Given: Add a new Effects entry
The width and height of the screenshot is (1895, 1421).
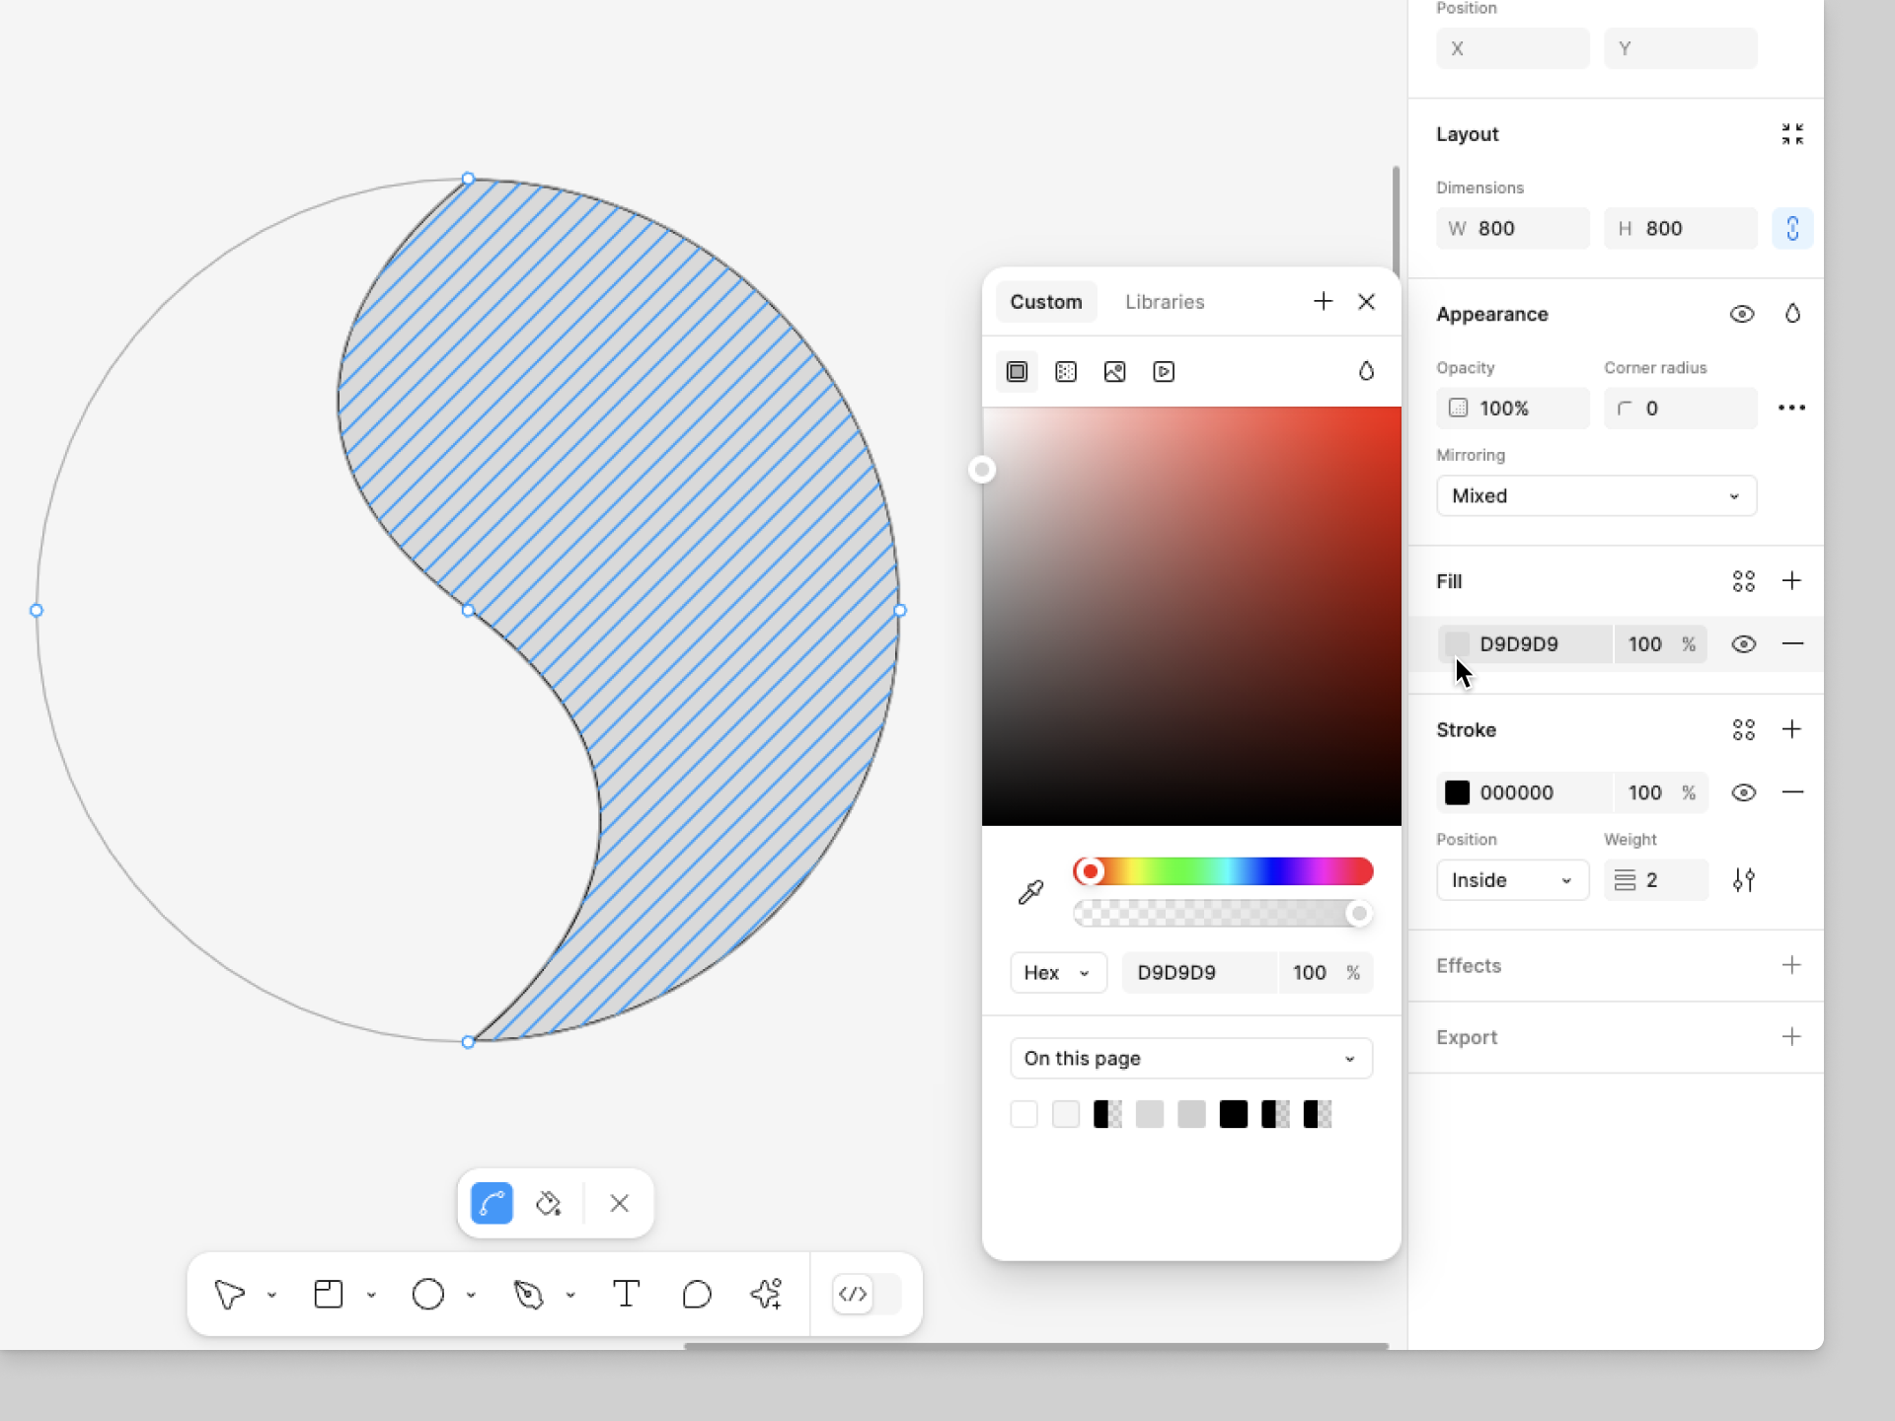Looking at the screenshot, I should tap(1791, 965).
